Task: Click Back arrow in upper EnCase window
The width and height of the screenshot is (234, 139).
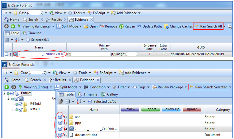Action: click(x=6, y=26)
